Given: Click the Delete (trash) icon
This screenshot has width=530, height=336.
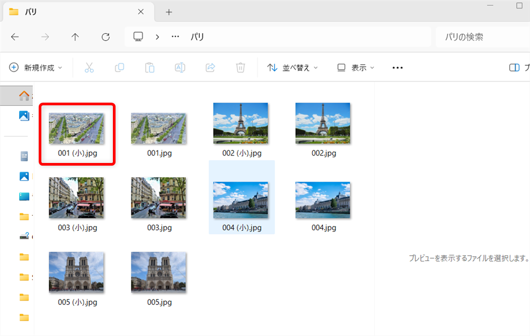Looking at the screenshot, I should coord(240,67).
